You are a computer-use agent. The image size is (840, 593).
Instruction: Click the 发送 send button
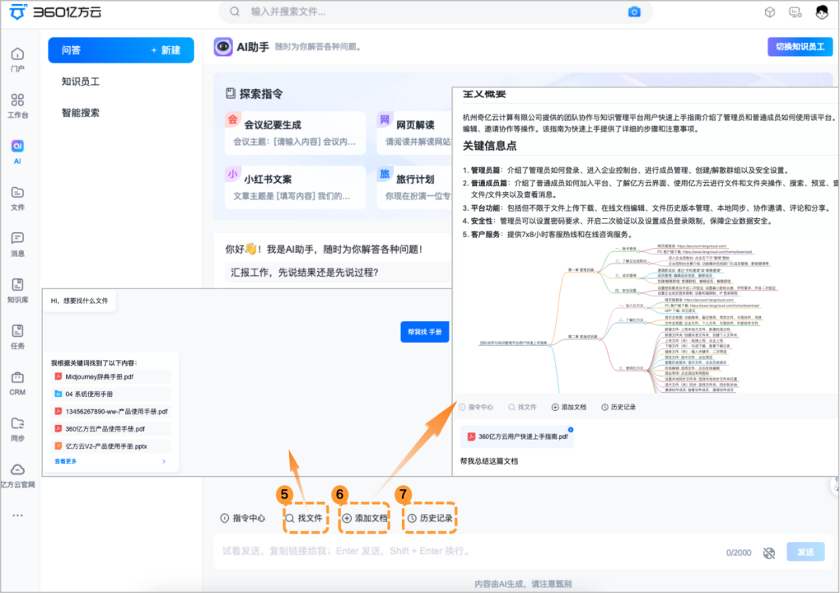(805, 552)
